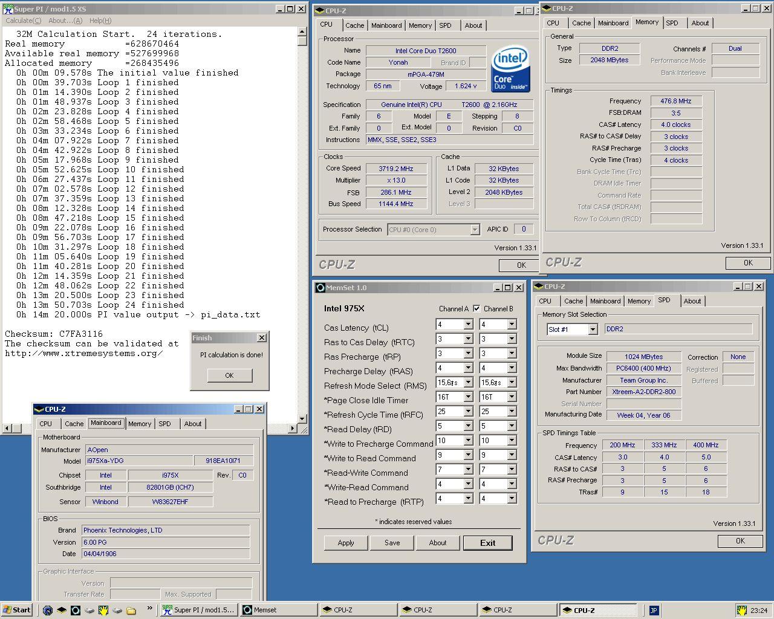The height and width of the screenshot is (619, 774).
Task: Open Channel B Precharge Delay dropdown
Action: [x=512, y=368]
